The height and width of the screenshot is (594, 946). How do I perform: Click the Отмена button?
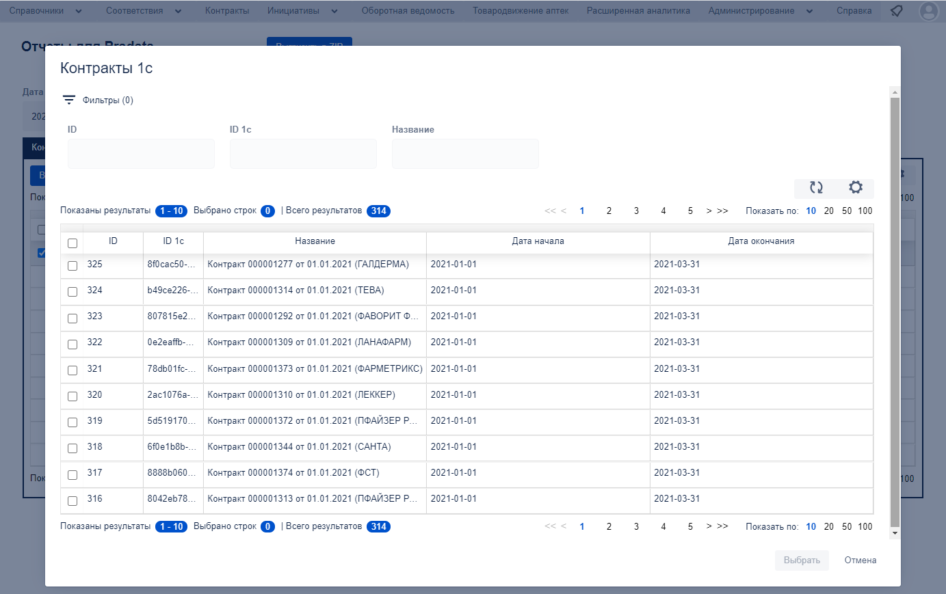860,561
